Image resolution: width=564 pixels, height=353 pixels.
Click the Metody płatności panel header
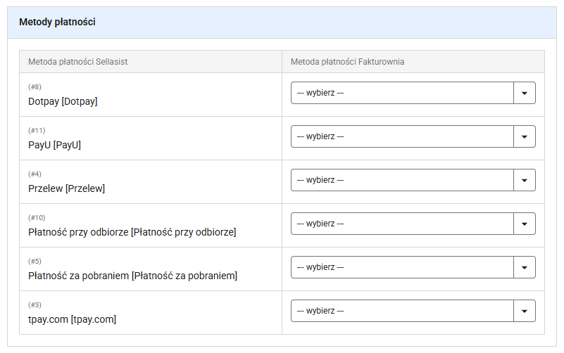pyautogui.click(x=282, y=23)
